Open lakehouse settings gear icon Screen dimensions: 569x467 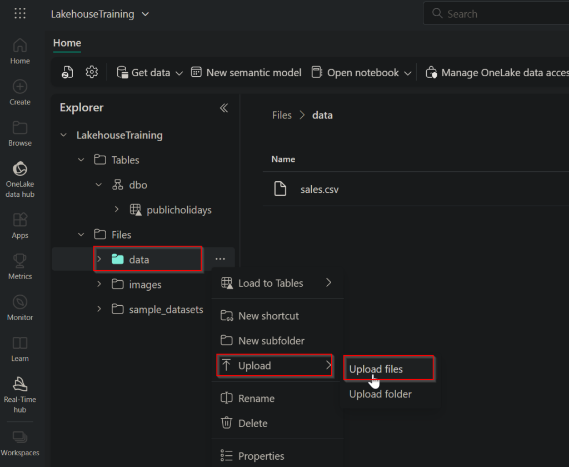point(92,72)
